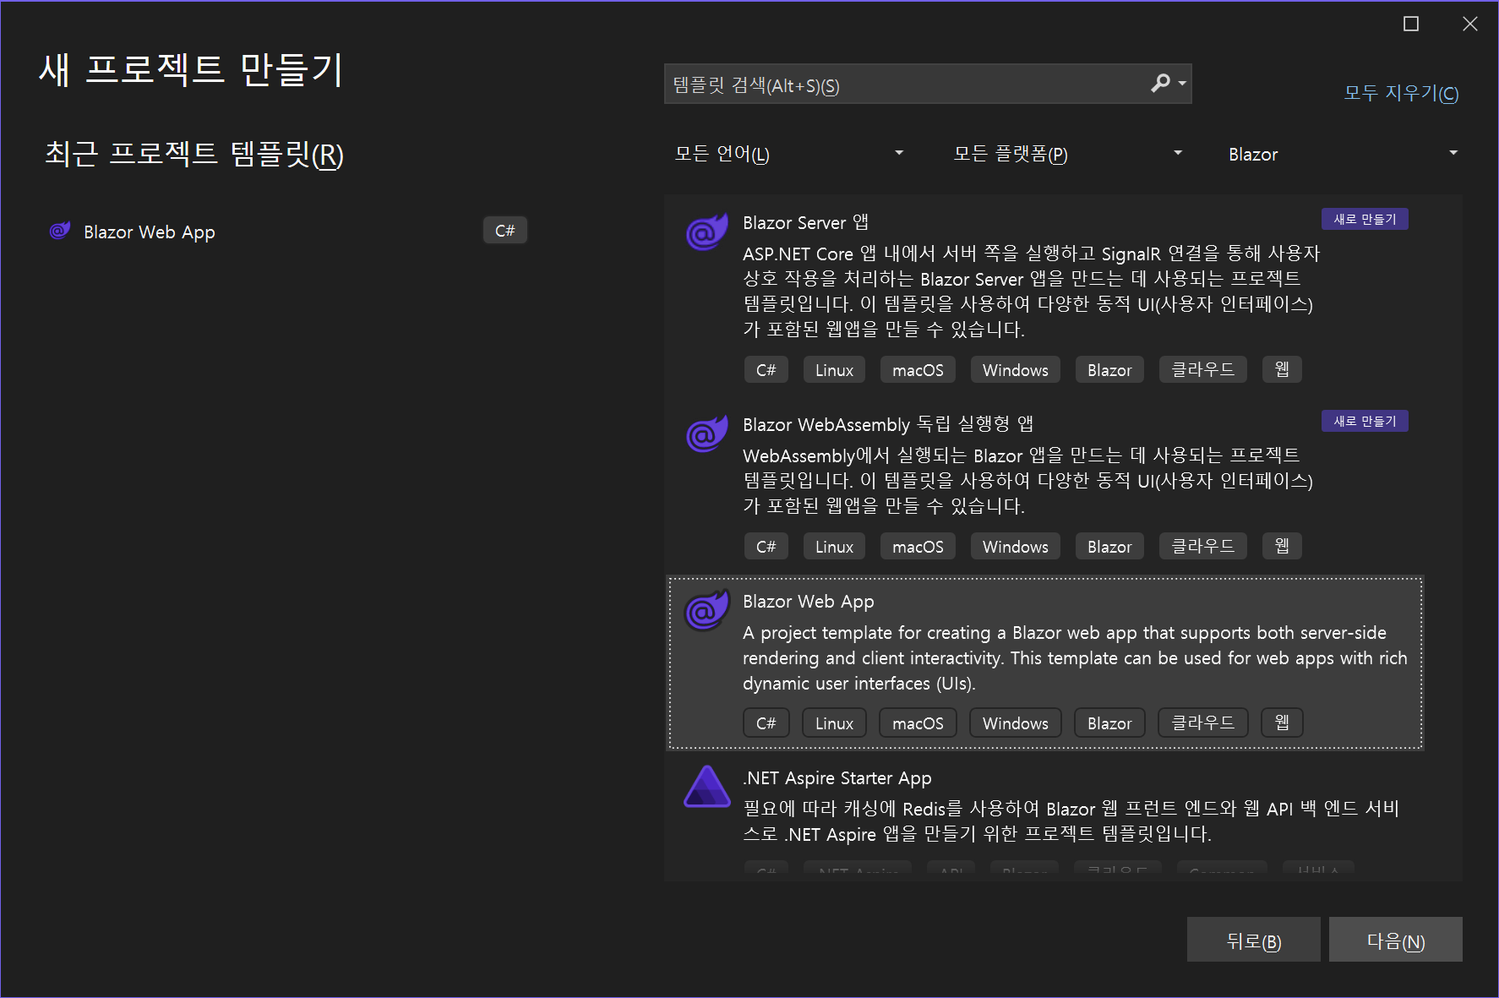Screen dimensions: 1499x998
Task: Click Linux tag under selected Blazor Web App
Action: point(834,723)
